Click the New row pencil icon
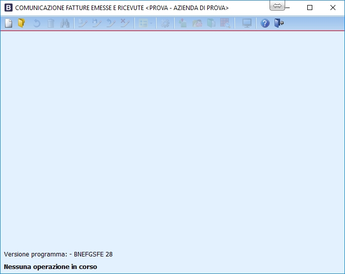345x274 pixels. pos(83,23)
